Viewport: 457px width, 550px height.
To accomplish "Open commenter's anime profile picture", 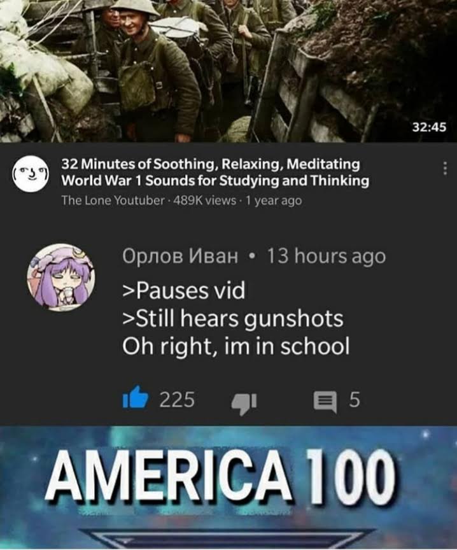I will tap(61, 277).
